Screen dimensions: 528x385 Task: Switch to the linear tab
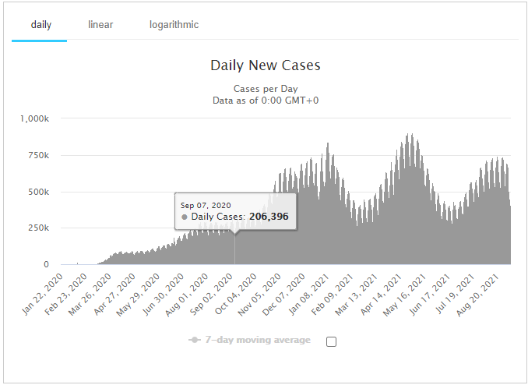100,25
